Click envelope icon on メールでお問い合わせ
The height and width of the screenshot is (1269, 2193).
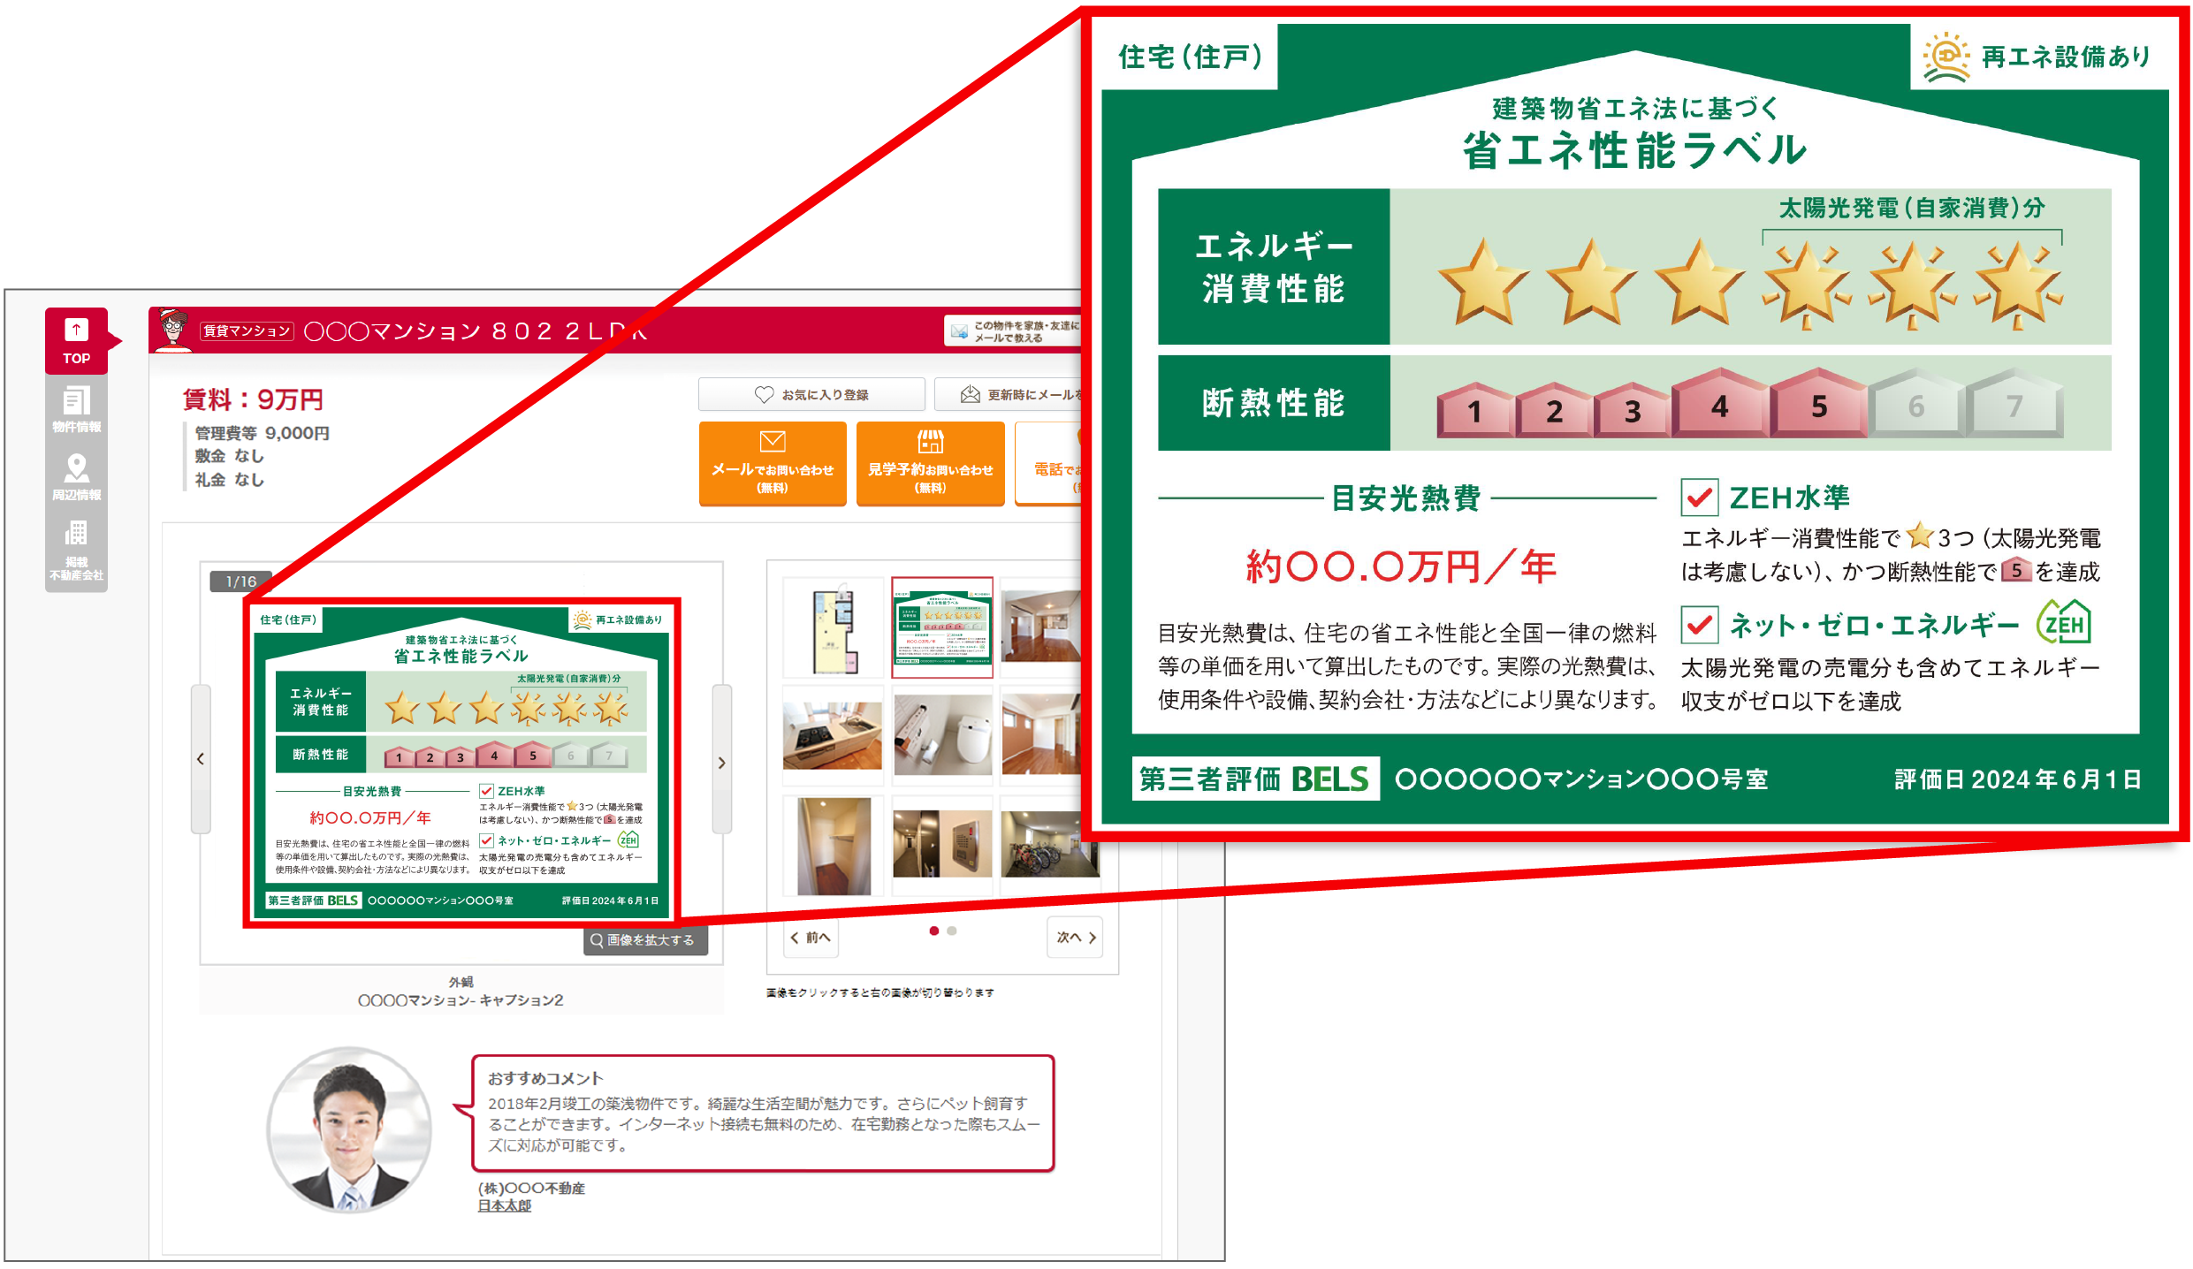coord(772,442)
